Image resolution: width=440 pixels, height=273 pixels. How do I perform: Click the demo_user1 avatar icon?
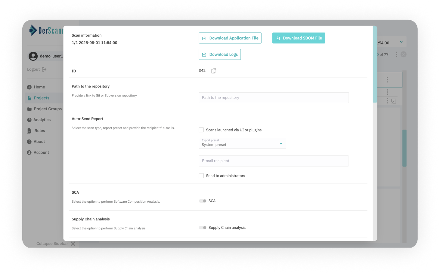tap(33, 56)
